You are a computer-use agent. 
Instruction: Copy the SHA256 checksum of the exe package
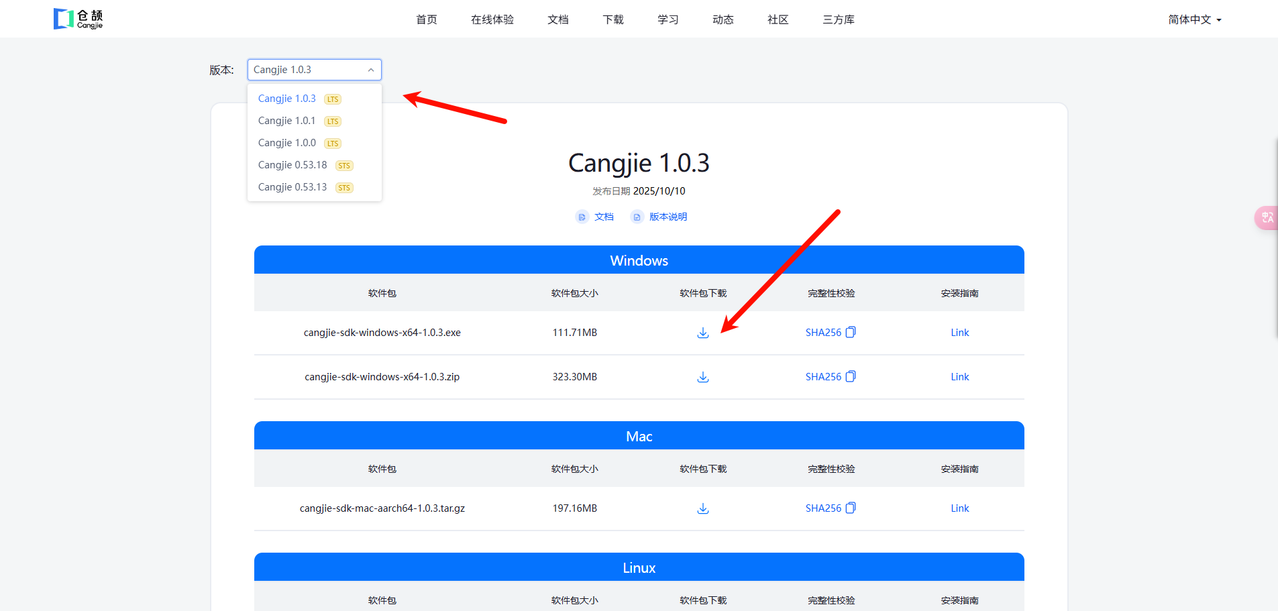click(x=851, y=331)
